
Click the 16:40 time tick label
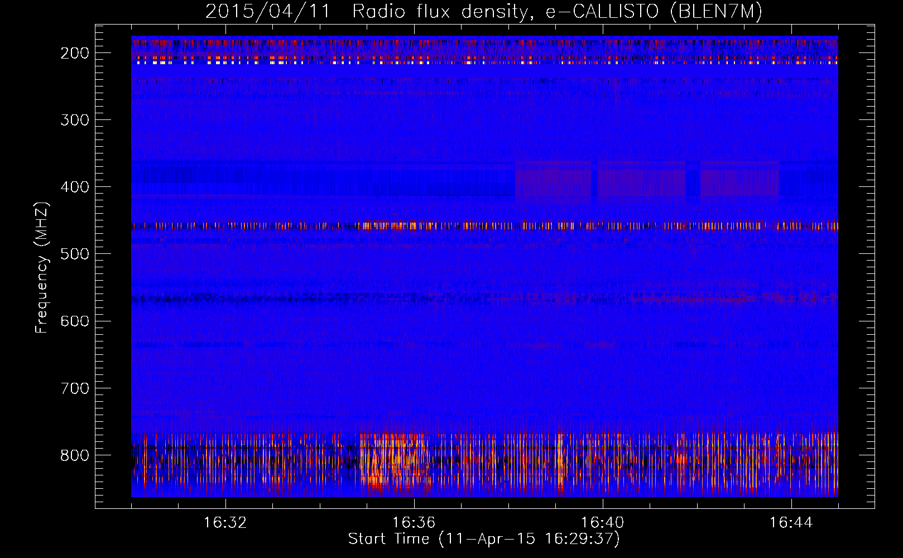pos(603,523)
